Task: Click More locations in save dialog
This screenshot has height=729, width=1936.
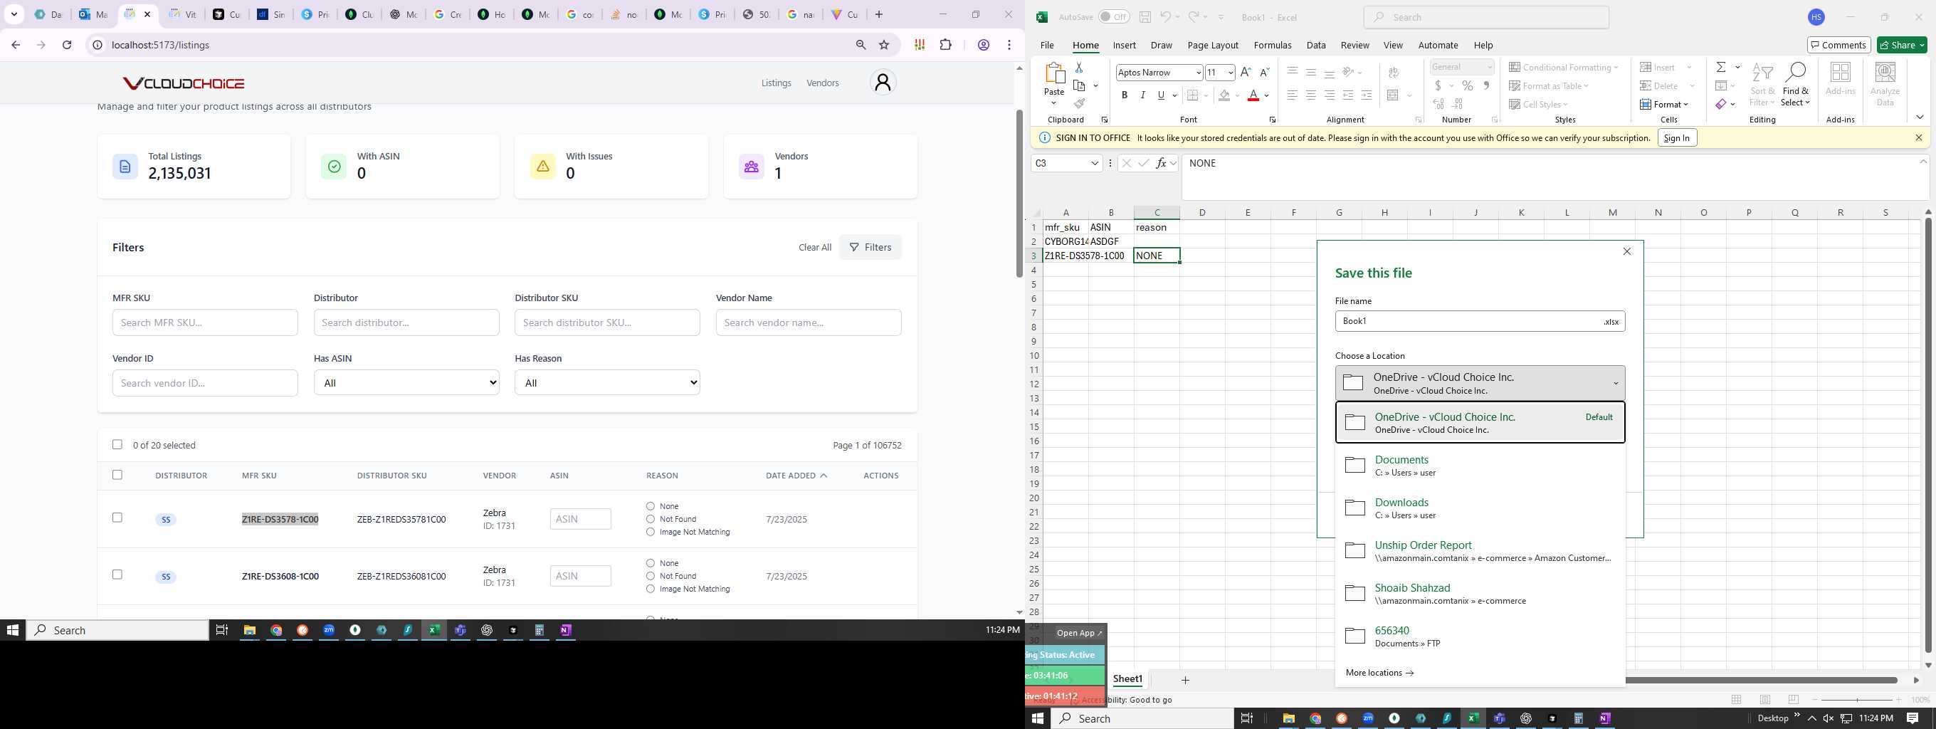Action: [1379, 673]
